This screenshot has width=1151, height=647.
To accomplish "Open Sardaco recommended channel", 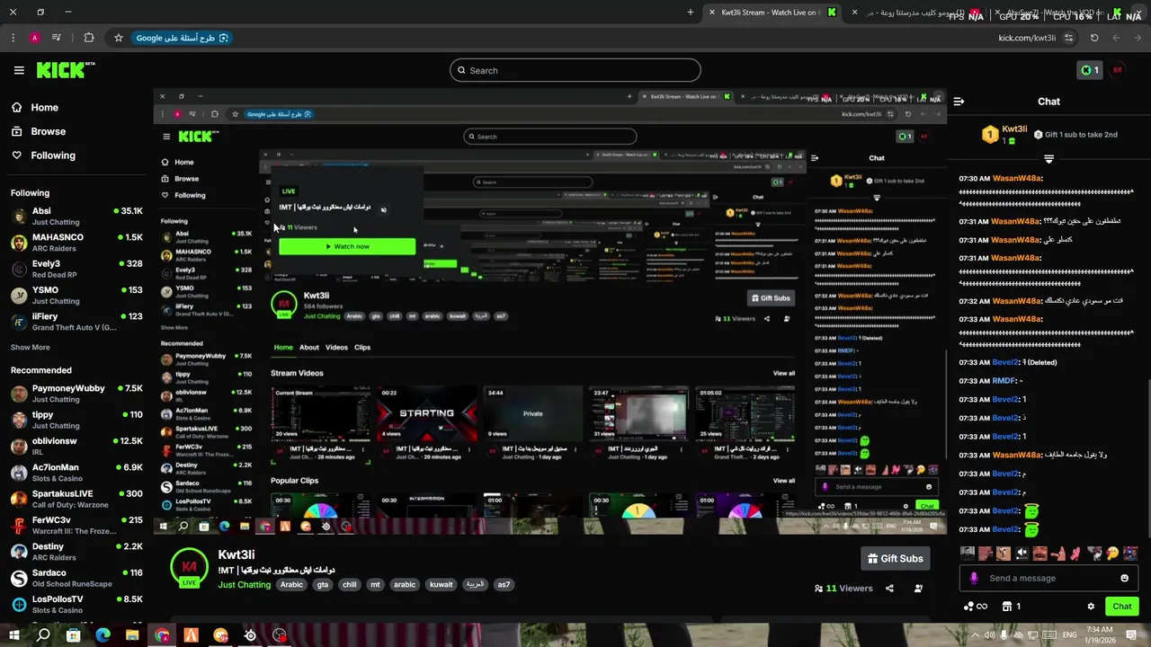I will tap(76, 578).
